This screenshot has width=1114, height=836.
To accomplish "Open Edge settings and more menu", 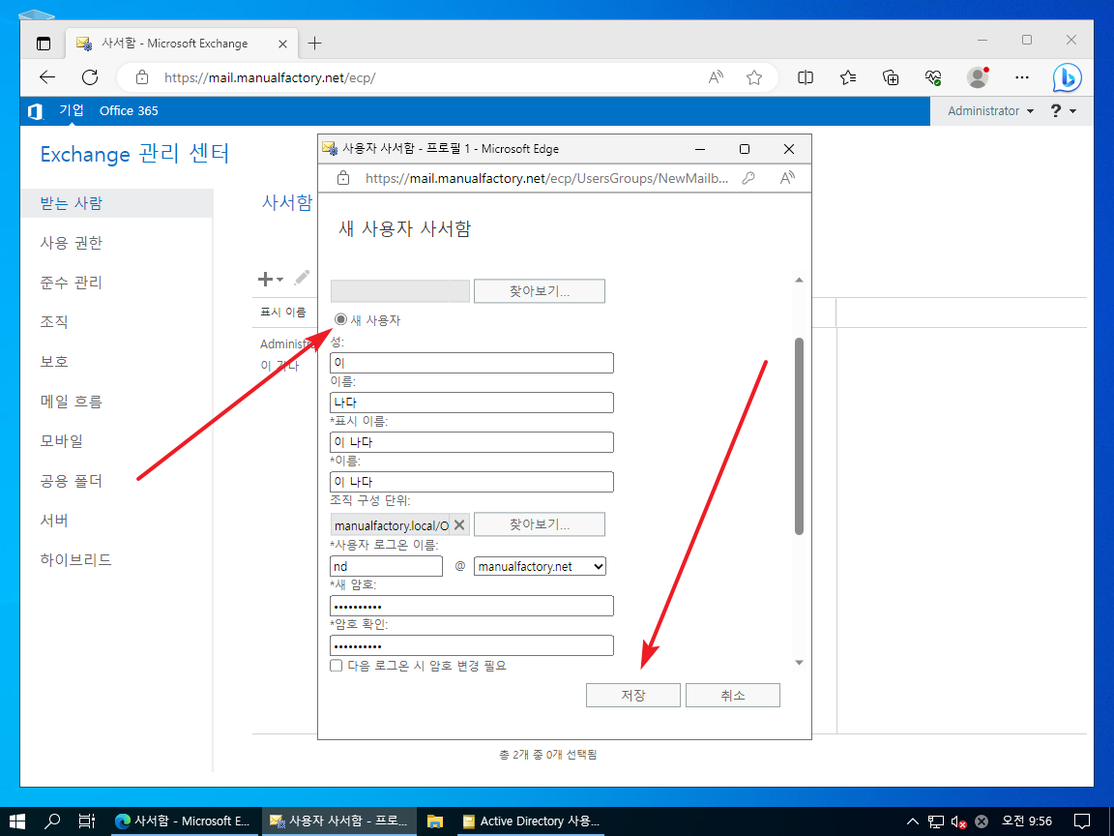I will tap(1021, 77).
